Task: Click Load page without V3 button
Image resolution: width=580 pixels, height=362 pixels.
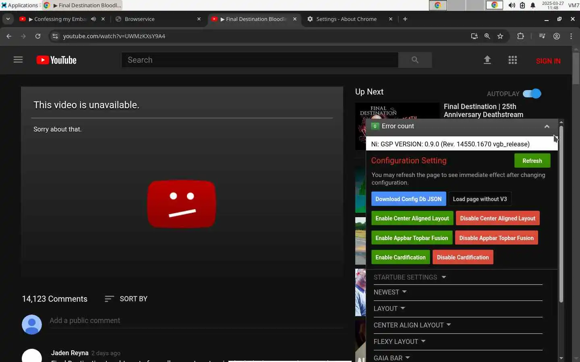Action: click(x=480, y=199)
